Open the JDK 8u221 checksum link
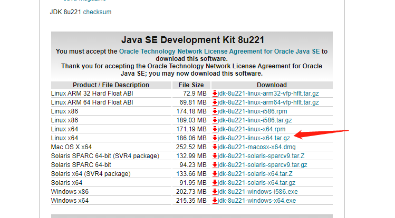This screenshot has width=395, height=218. click(97, 12)
